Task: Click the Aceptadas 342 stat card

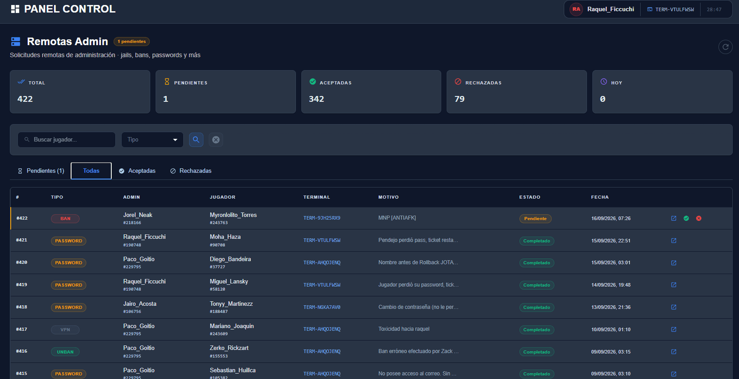Action: pyautogui.click(x=371, y=92)
